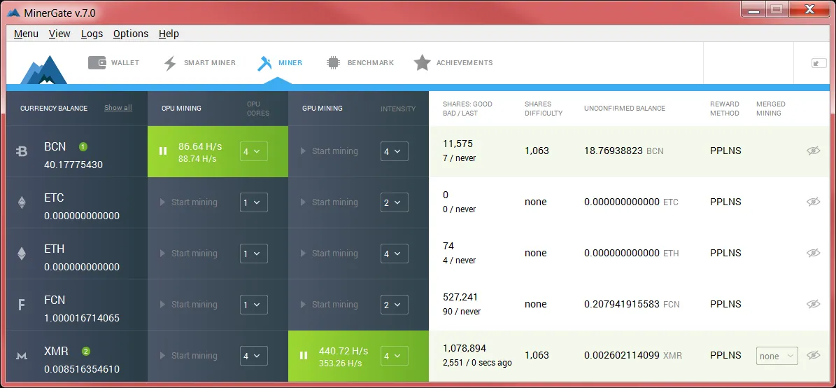Click the Smart Miner lightning bolt icon

170,63
